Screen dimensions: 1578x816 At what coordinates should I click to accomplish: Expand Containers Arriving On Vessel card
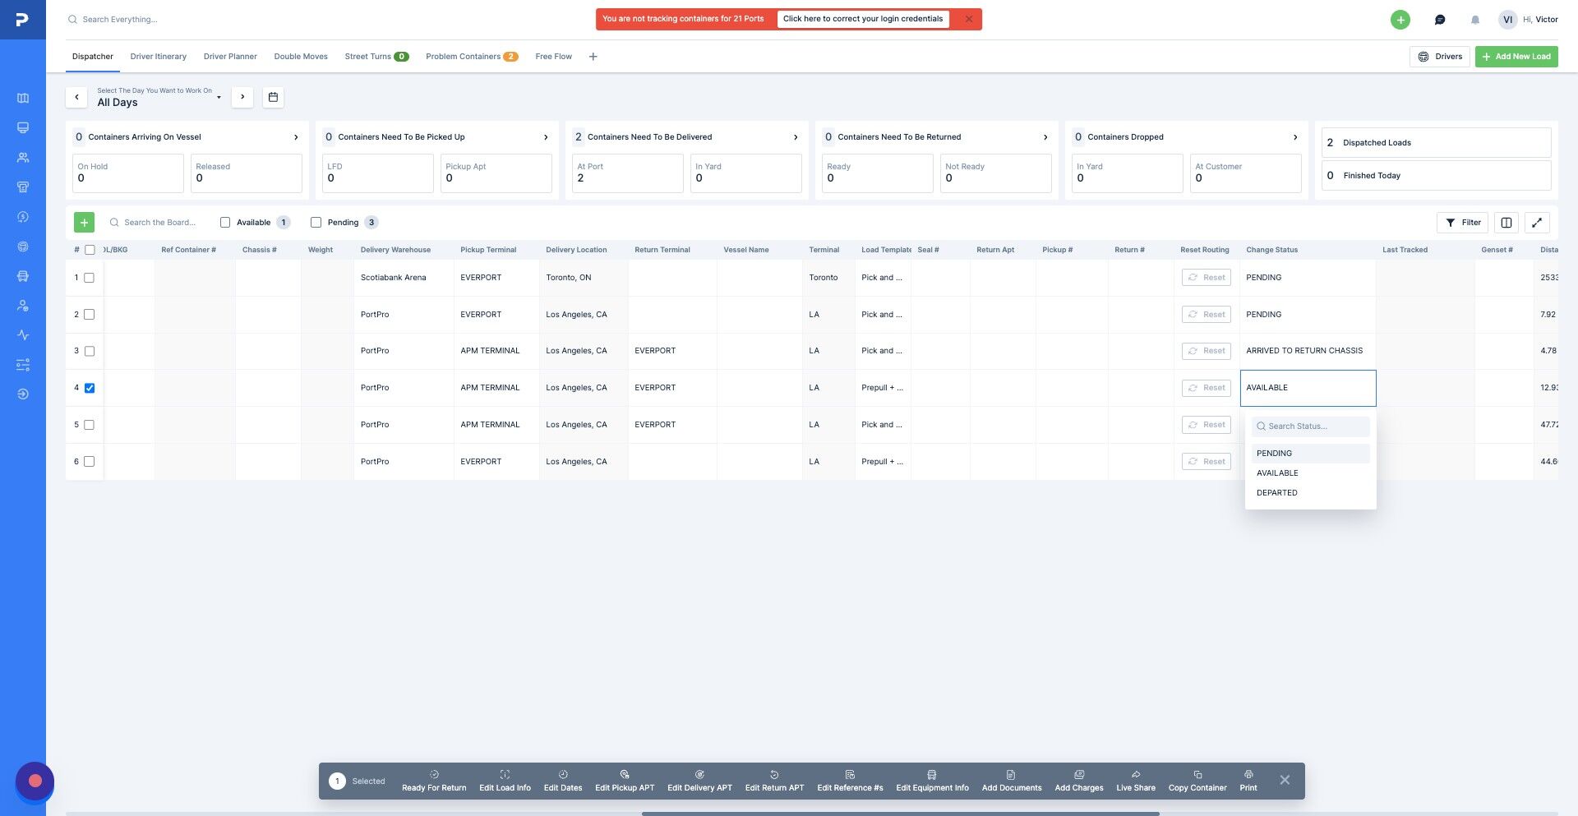click(x=296, y=137)
